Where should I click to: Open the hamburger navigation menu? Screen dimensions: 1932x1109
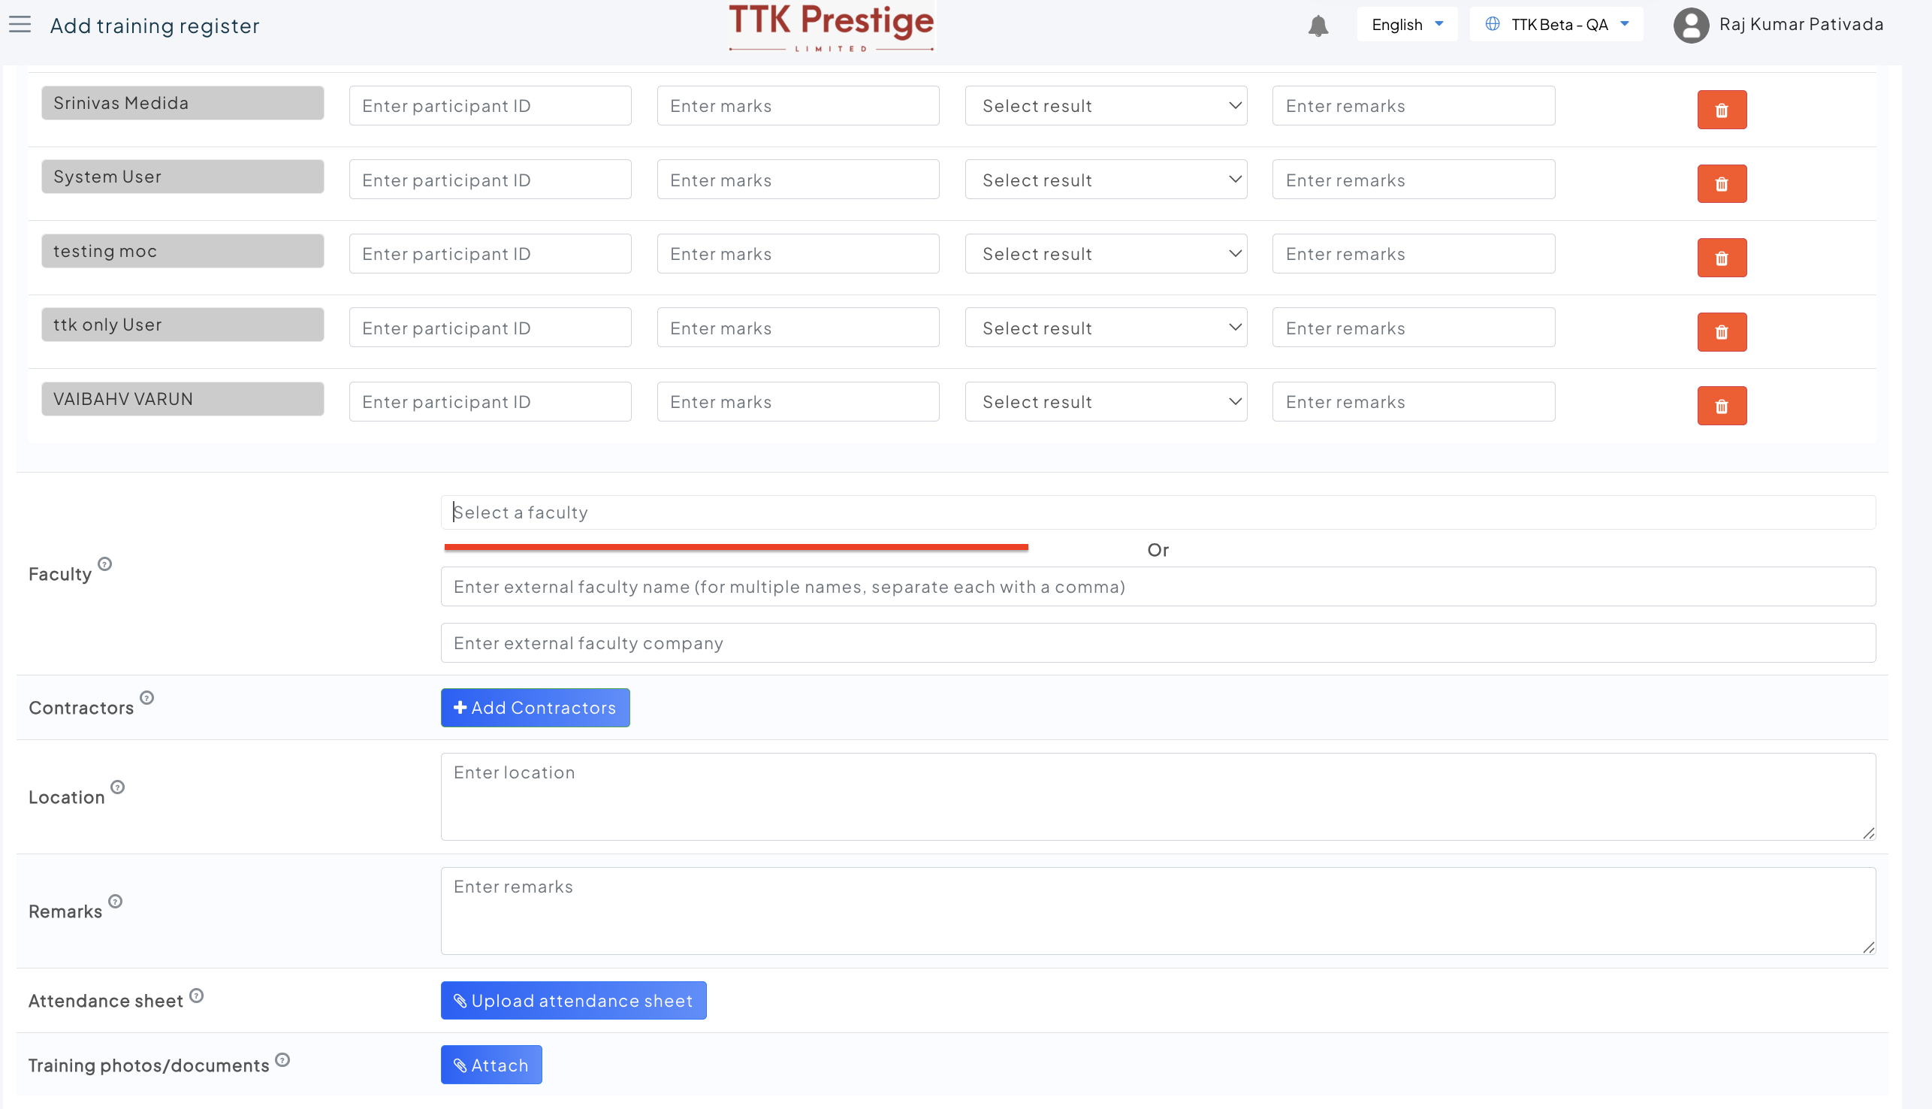click(x=20, y=25)
